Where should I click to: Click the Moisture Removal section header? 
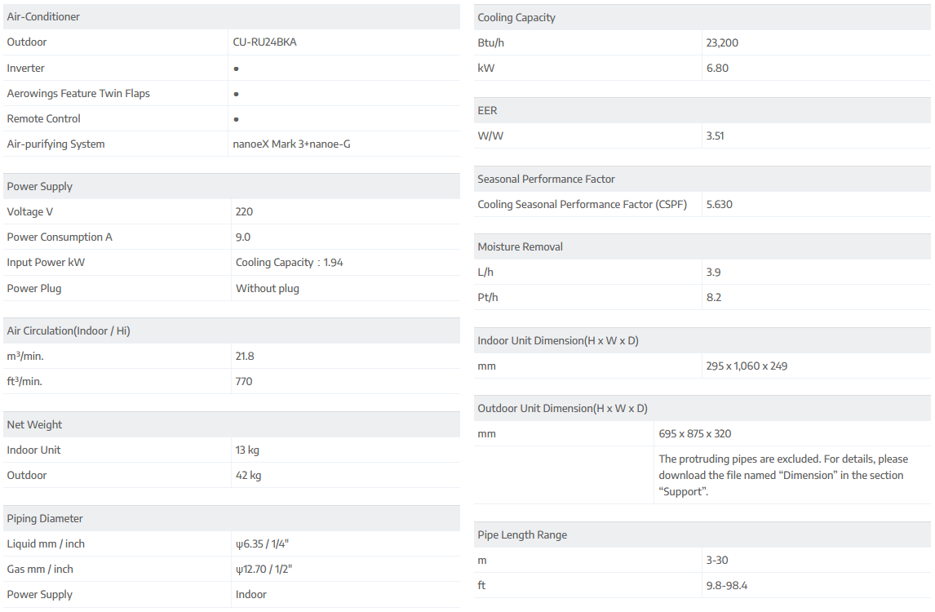pyautogui.click(x=520, y=246)
